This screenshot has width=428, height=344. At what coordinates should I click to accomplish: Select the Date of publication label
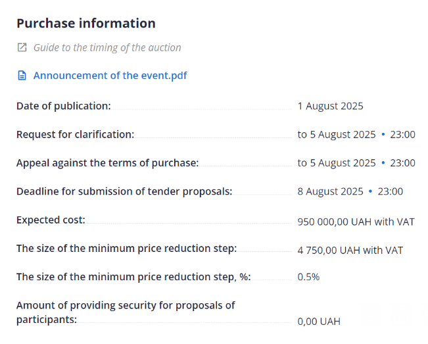click(64, 106)
